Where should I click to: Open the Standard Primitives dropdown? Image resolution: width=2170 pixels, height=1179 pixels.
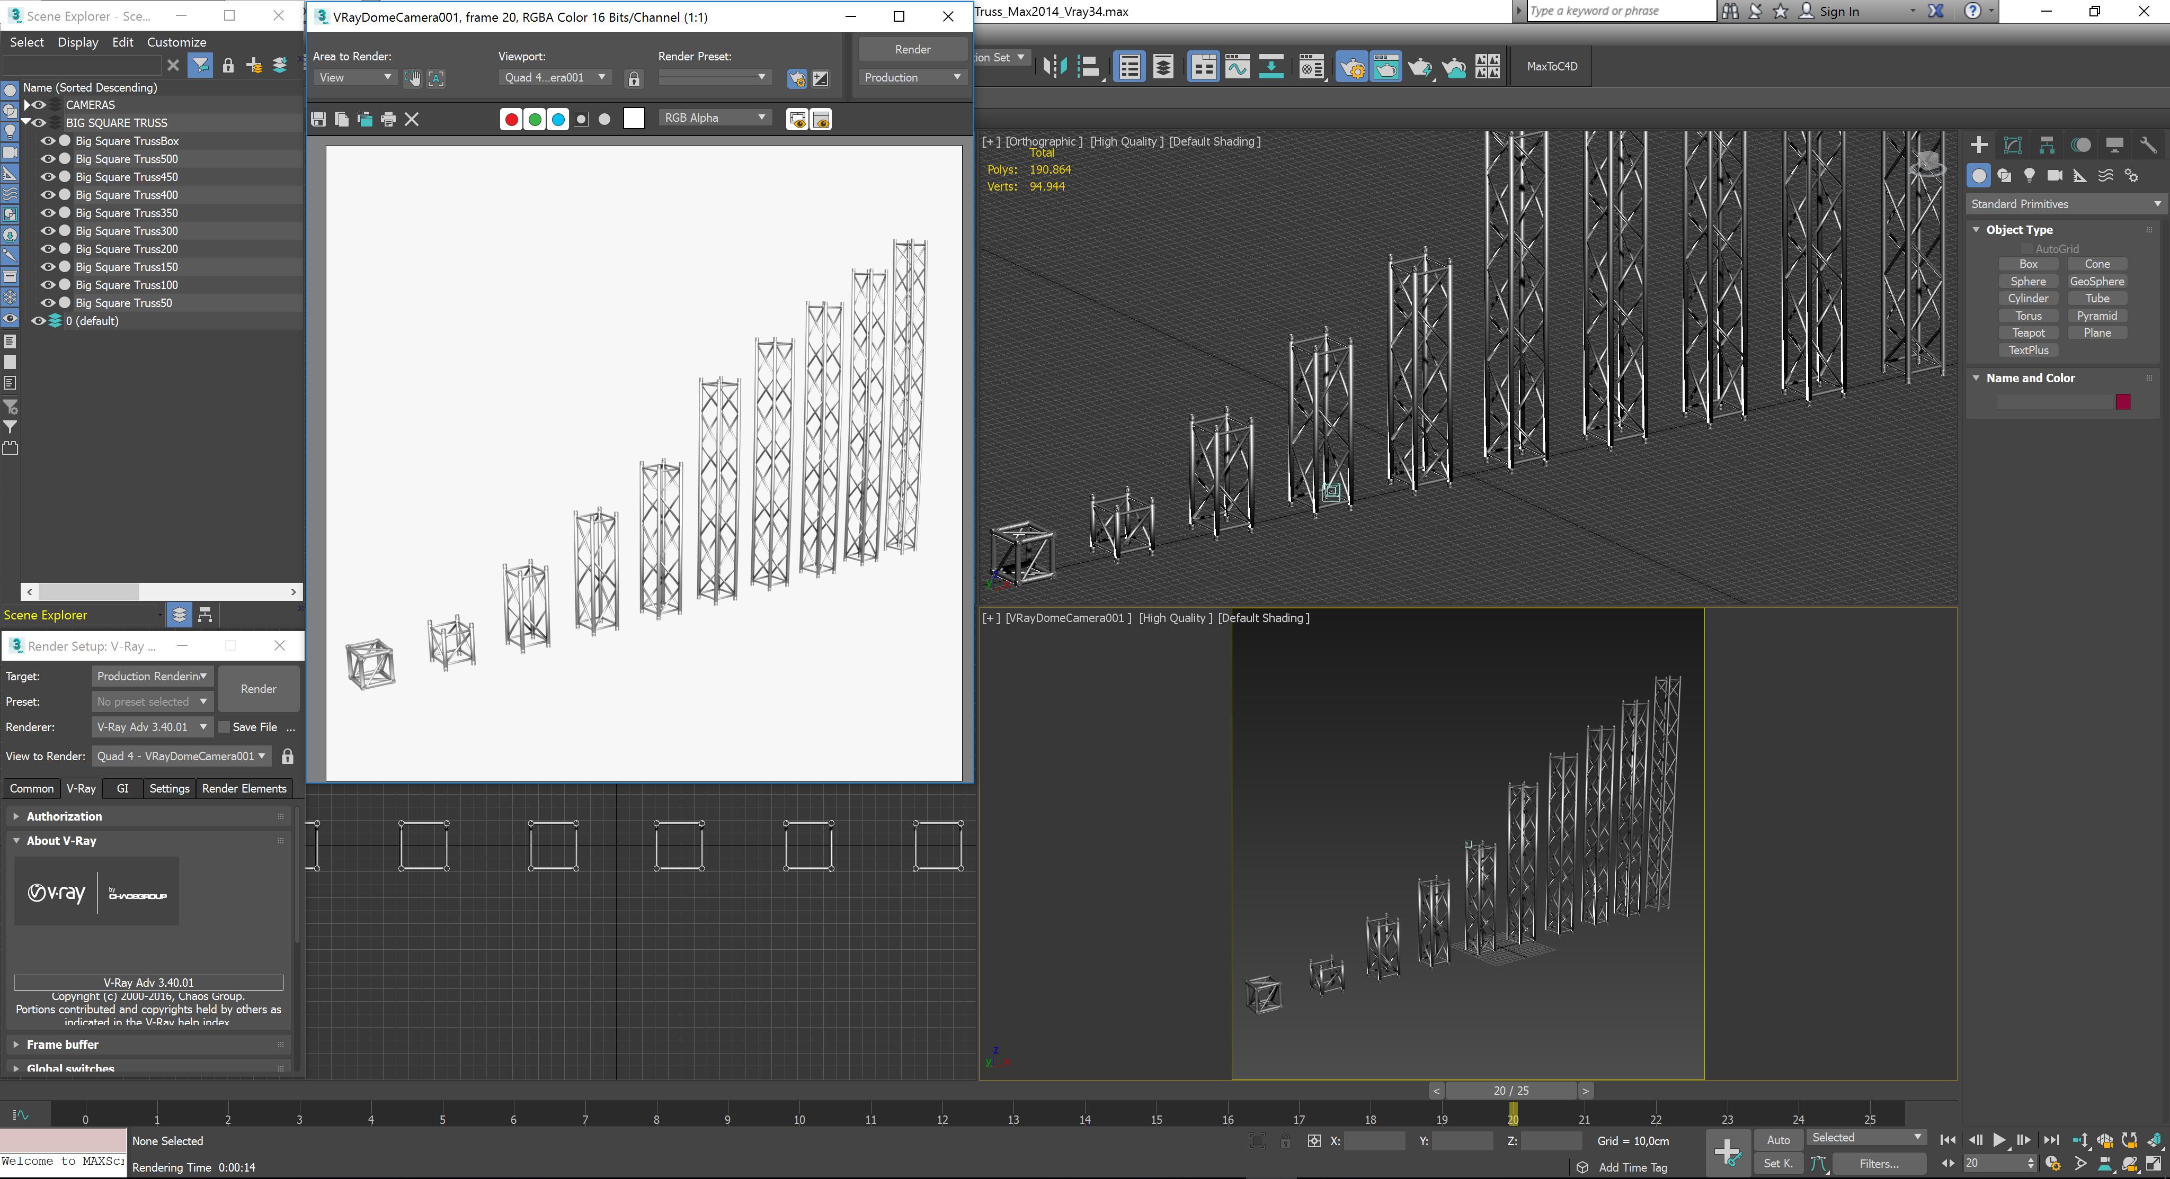point(2063,204)
